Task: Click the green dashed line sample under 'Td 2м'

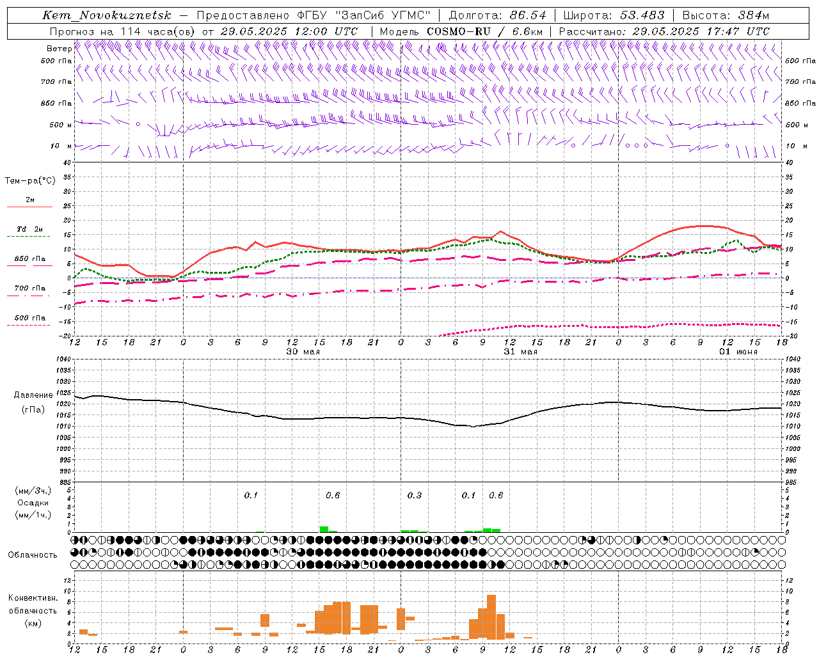Action: [x=28, y=236]
